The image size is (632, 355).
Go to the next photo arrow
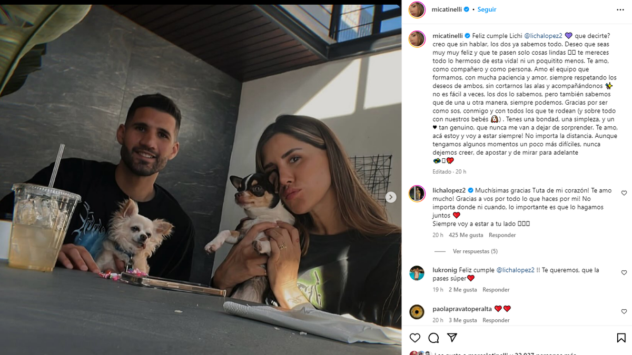click(391, 197)
